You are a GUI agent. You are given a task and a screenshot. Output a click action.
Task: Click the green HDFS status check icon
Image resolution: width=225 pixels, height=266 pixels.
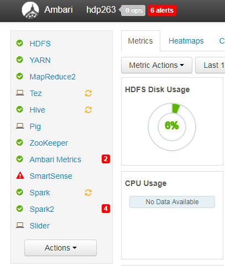click(20, 43)
